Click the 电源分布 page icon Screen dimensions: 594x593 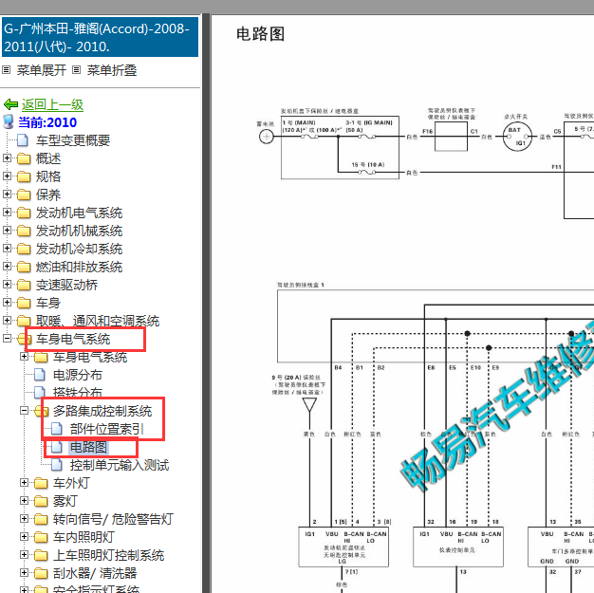40,375
